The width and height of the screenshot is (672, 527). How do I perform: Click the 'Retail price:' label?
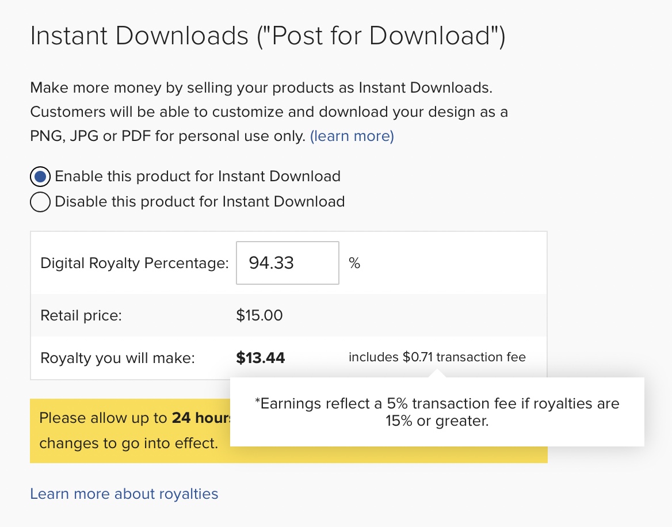tap(81, 315)
